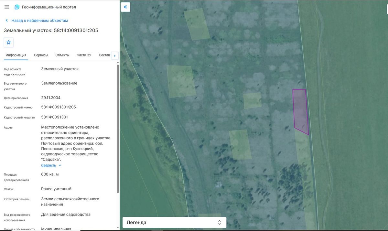Add parcel to favorites with star icon
Screen dimensions: 388x231
(9, 42)
